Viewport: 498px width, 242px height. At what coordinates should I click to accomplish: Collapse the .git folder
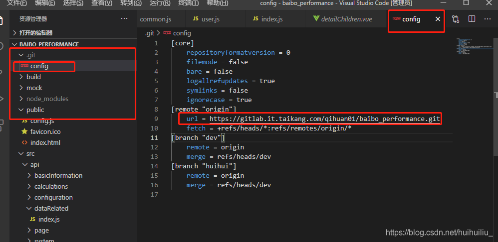coord(74,55)
